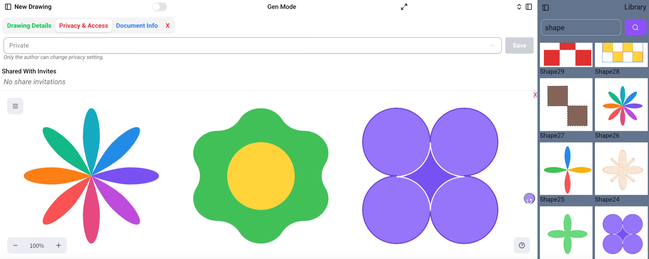This screenshot has height=259, width=649.
Task: Click the library search input field
Action: (x=580, y=28)
